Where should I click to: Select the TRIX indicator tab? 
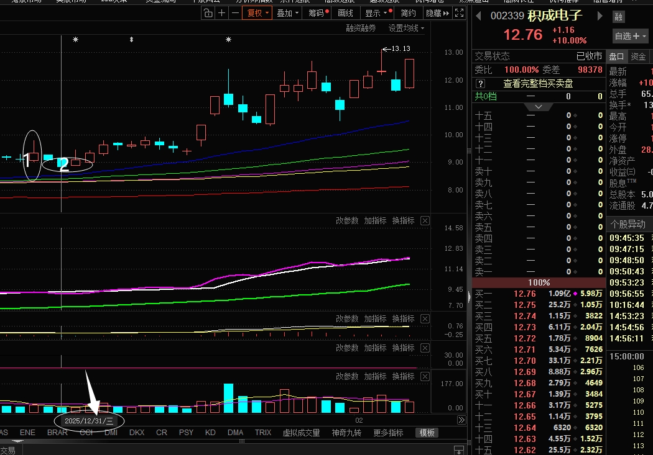(x=263, y=433)
